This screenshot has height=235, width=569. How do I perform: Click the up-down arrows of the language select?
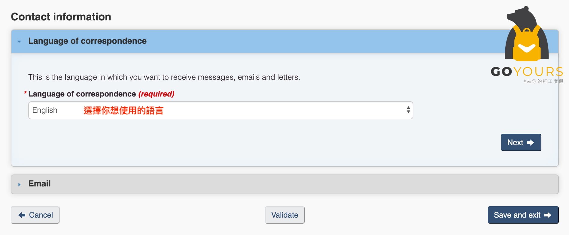coord(408,110)
